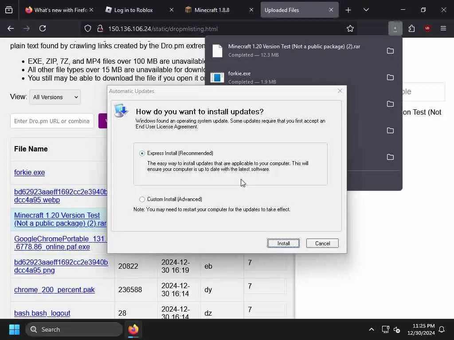The width and height of the screenshot is (454, 340).
Task: Open folder icon for fifth download entry
Action: [x=390, y=157]
